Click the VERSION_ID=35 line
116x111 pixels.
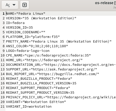click(x=19, y=28)
